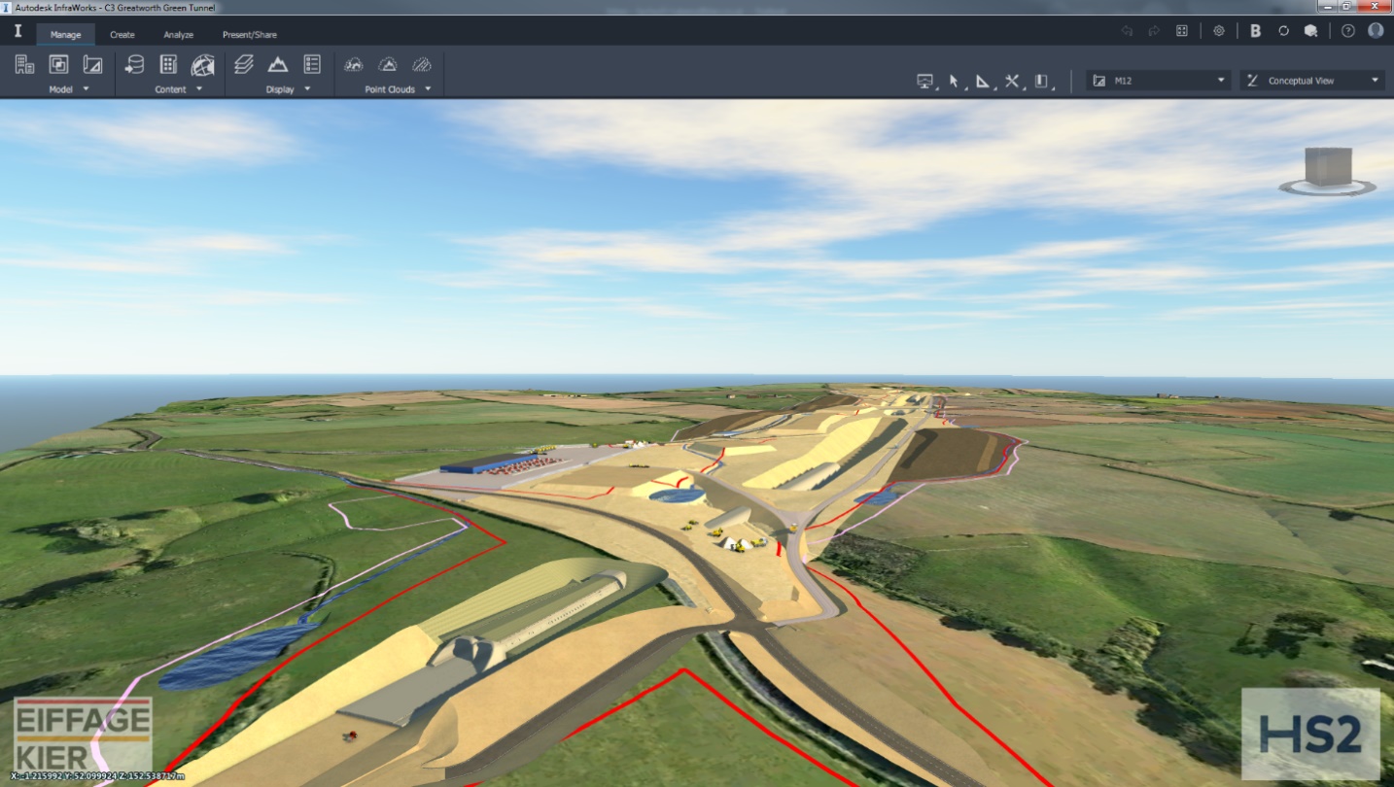Click the four-square switch view icon

[1182, 31]
